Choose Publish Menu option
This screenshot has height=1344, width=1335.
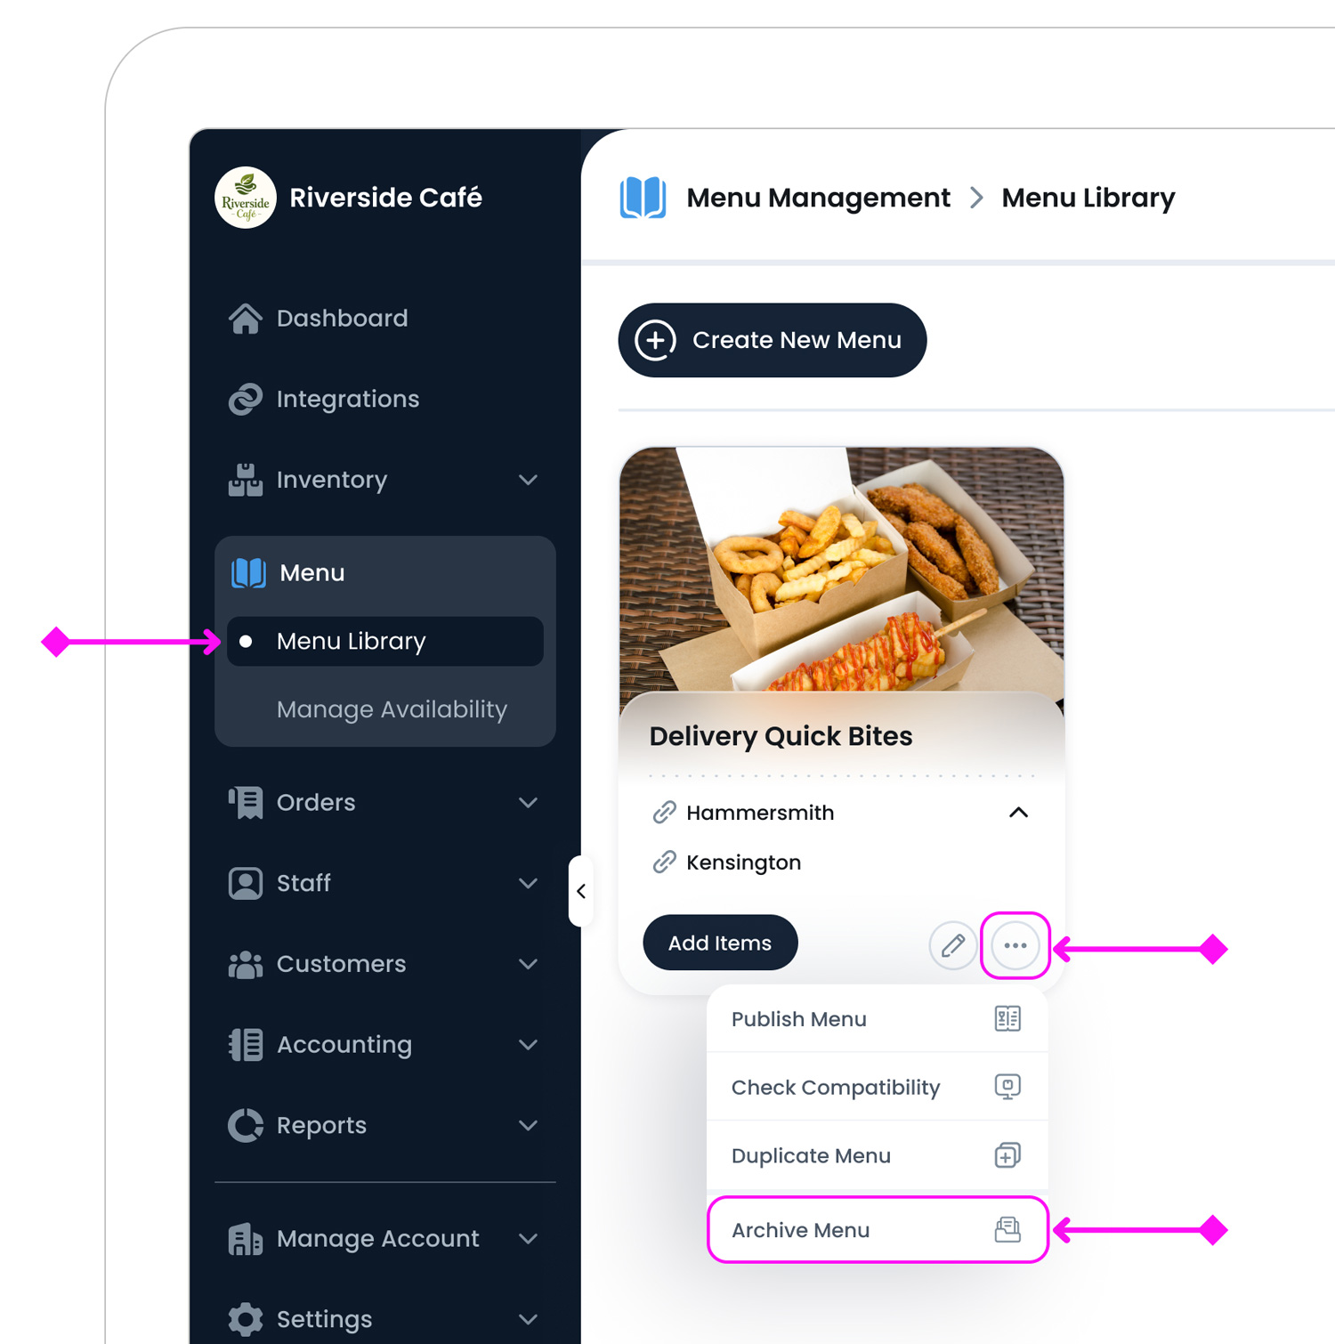(878, 1019)
